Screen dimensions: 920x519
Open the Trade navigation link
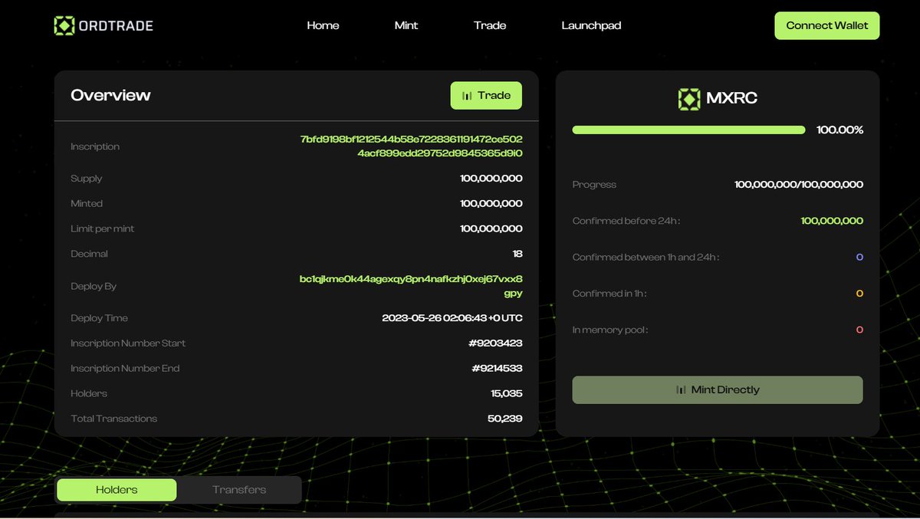[490, 25]
